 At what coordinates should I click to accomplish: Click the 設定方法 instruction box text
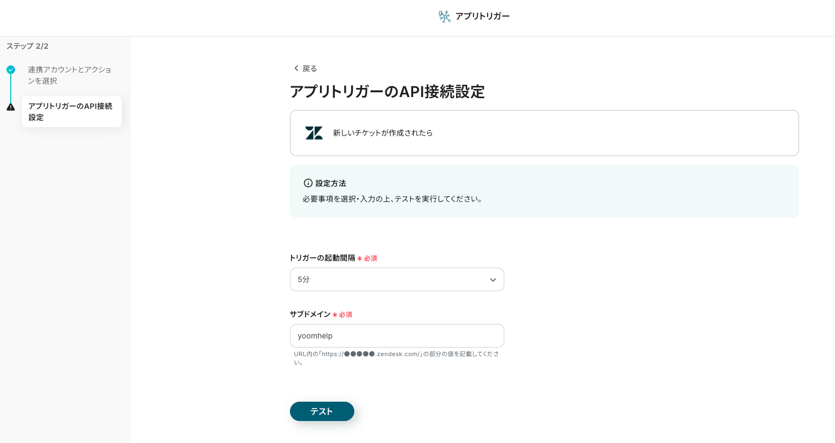pyautogui.click(x=392, y=199)
